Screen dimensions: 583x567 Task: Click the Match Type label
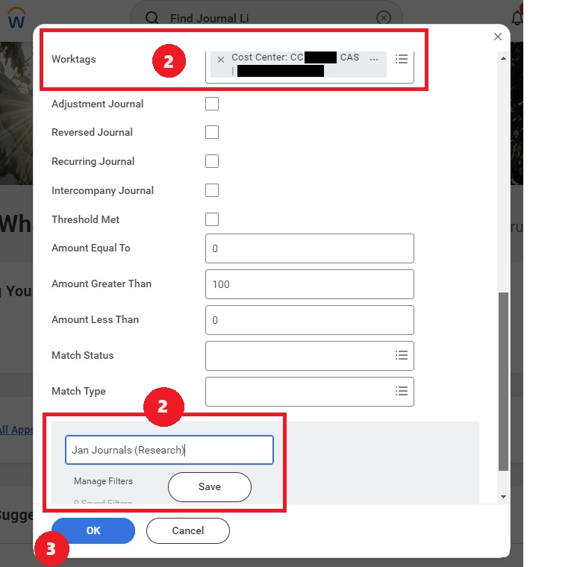coord(78,391)
